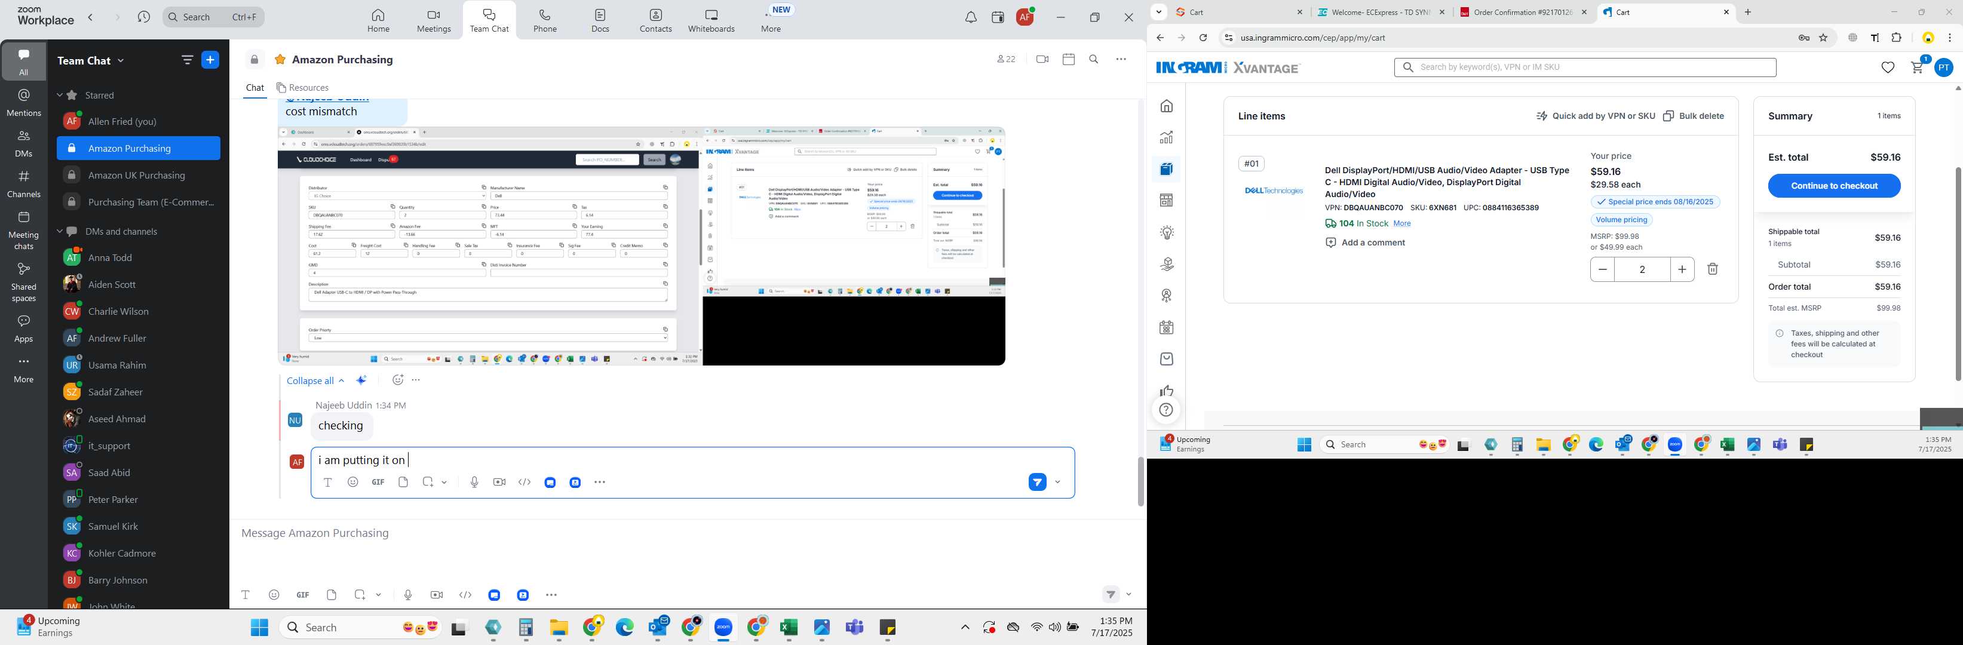Reload the Ingram cart page

[1203, 38]
